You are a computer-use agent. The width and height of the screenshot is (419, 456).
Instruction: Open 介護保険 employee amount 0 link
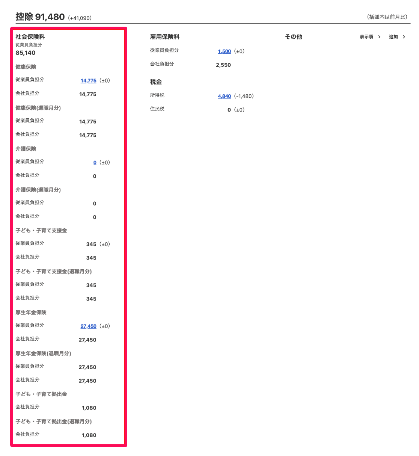(x=95, y=163)
